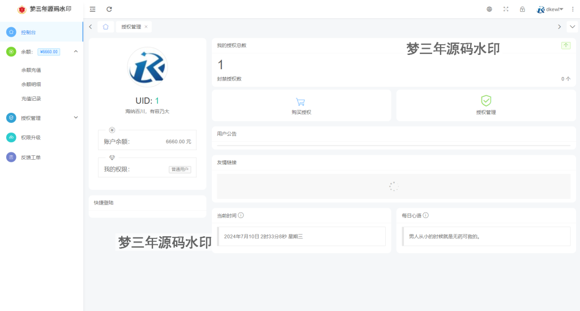Click the green upload arrow icon
This screenshot has height=311, width=580.
(566, 45)
